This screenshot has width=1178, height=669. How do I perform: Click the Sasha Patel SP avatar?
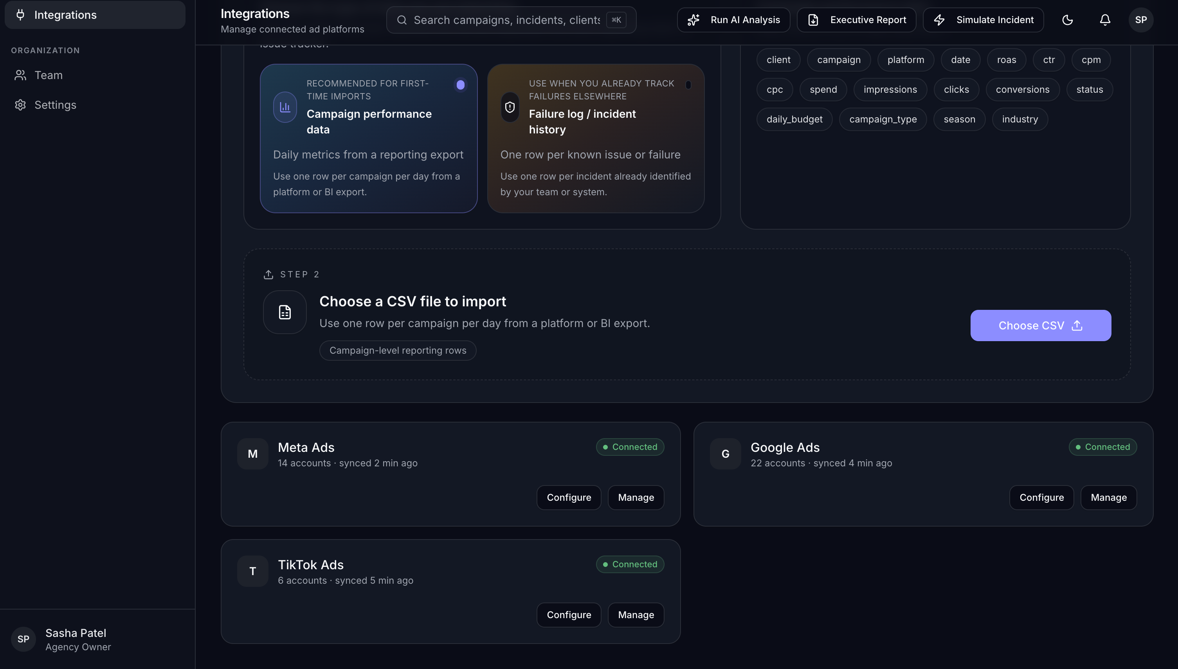(x=23, y=639)
